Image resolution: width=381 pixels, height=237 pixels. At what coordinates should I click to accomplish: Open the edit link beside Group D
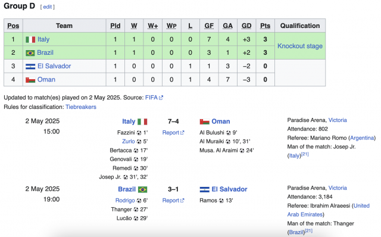tap(48, 7)
